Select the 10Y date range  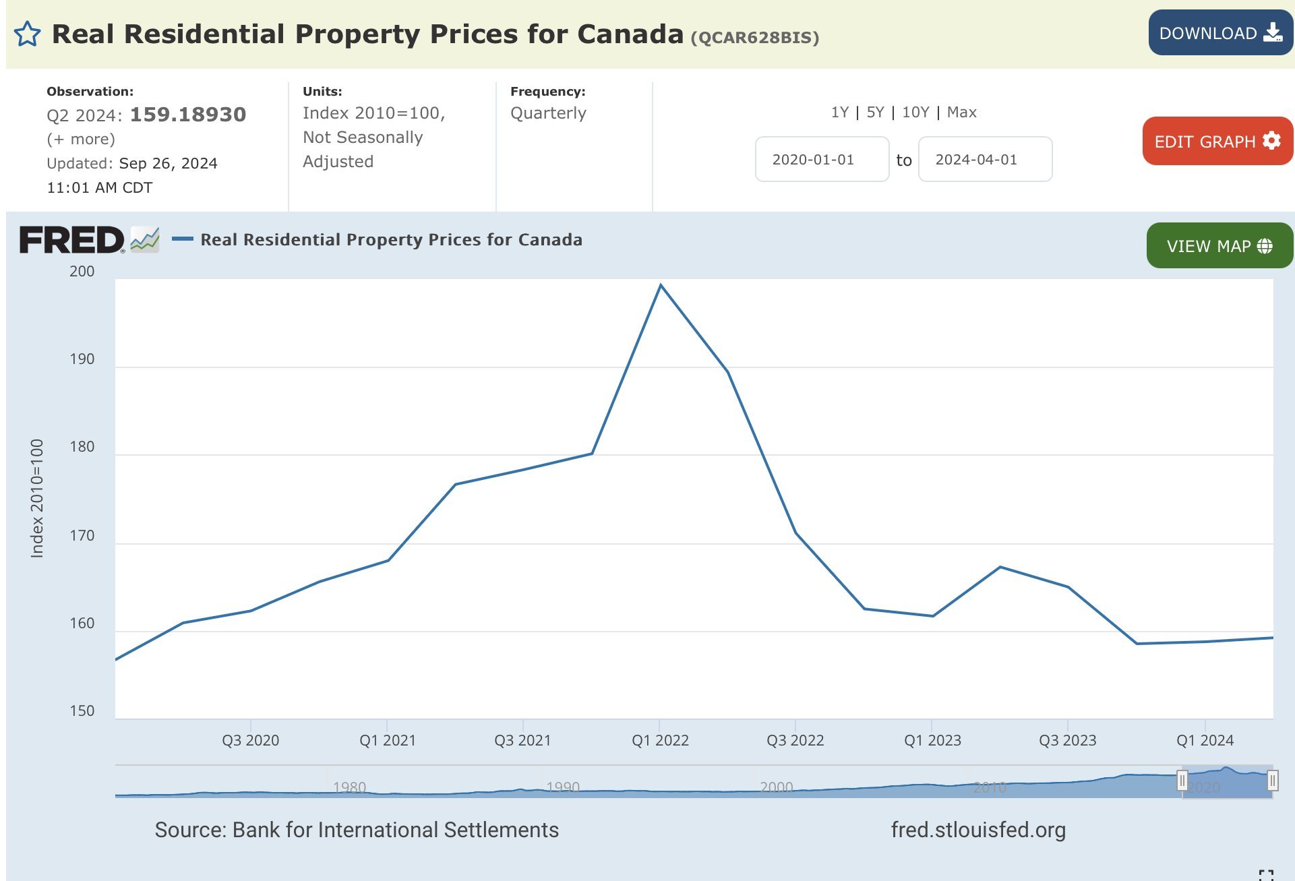tap(915, 113)
